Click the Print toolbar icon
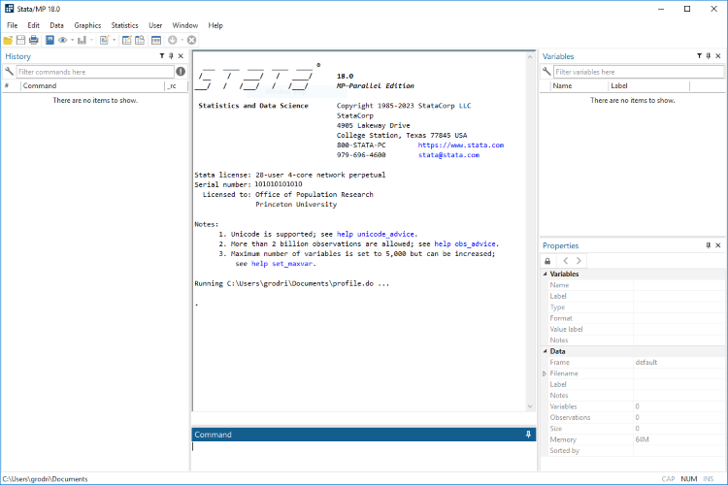Viewport: 728px width, 485px height. [33, 41]
